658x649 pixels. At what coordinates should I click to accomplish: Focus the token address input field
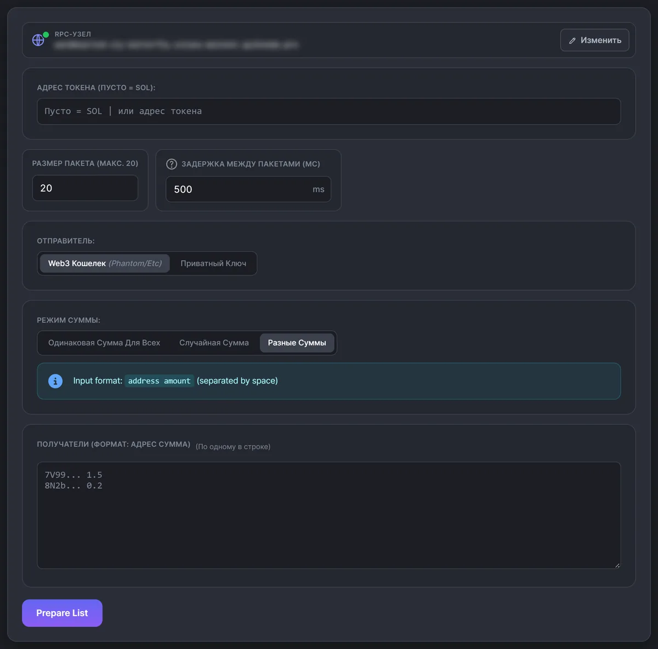coord(329,111)
